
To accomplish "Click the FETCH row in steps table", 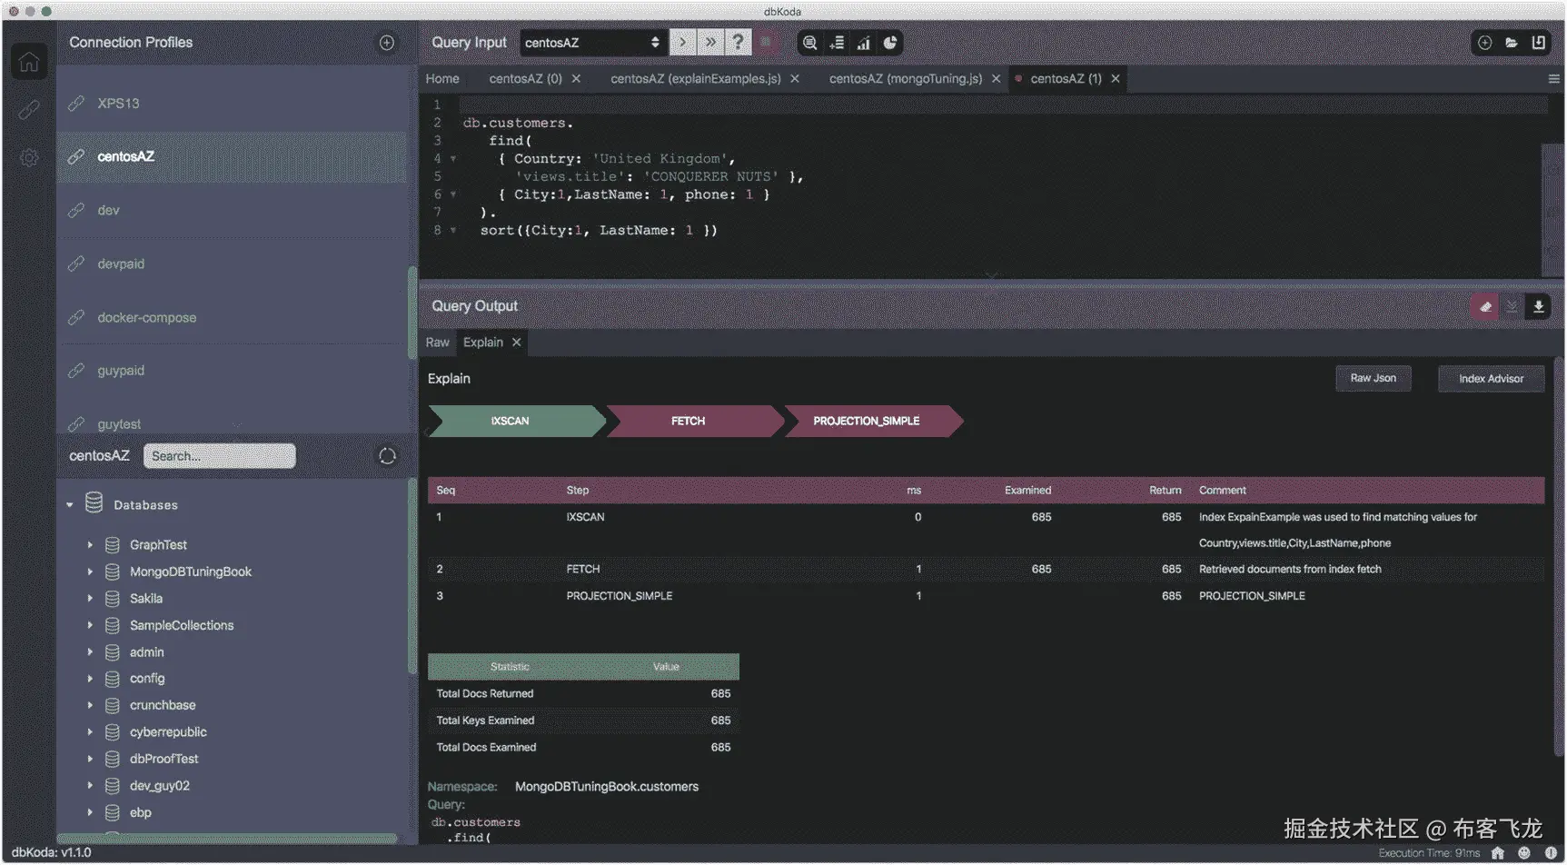I will click(x=986, y=570).
